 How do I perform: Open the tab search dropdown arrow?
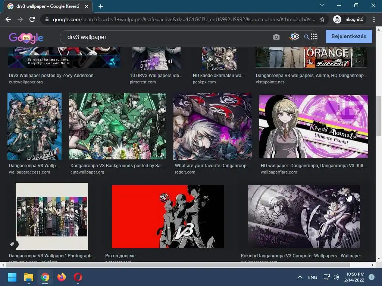click(322, 5)
